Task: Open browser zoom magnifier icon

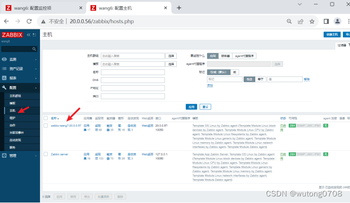Action: (289, 21)
